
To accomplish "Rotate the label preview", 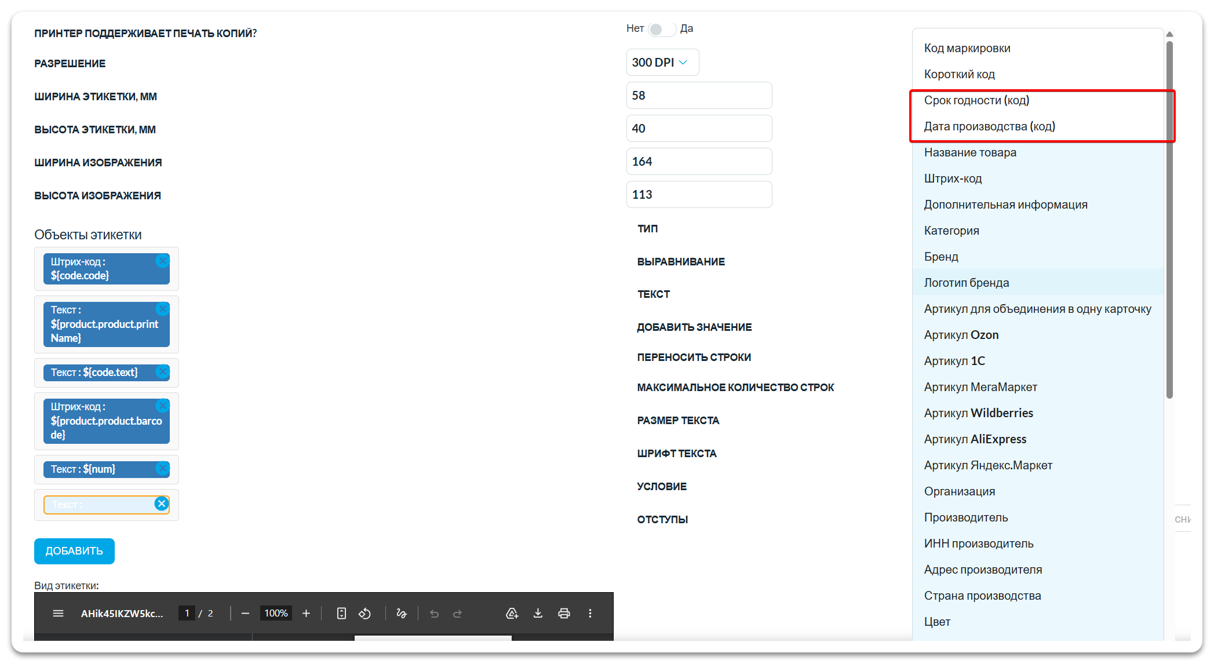I will click(364, 613).
